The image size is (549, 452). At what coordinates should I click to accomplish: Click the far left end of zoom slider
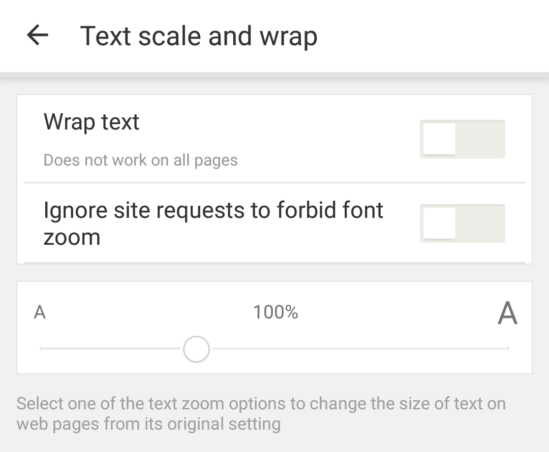point(42,349)
